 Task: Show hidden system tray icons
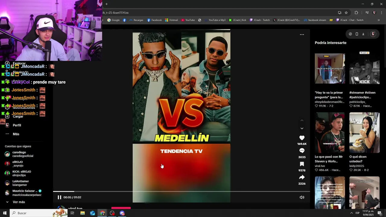(x=351, y=213)
